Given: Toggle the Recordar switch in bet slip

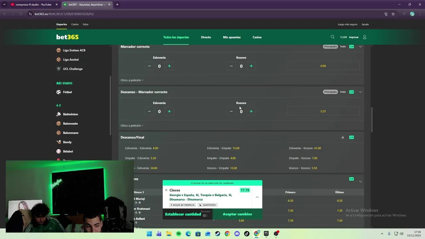Looking at the screenshot, I should click(x=206, y=215).
